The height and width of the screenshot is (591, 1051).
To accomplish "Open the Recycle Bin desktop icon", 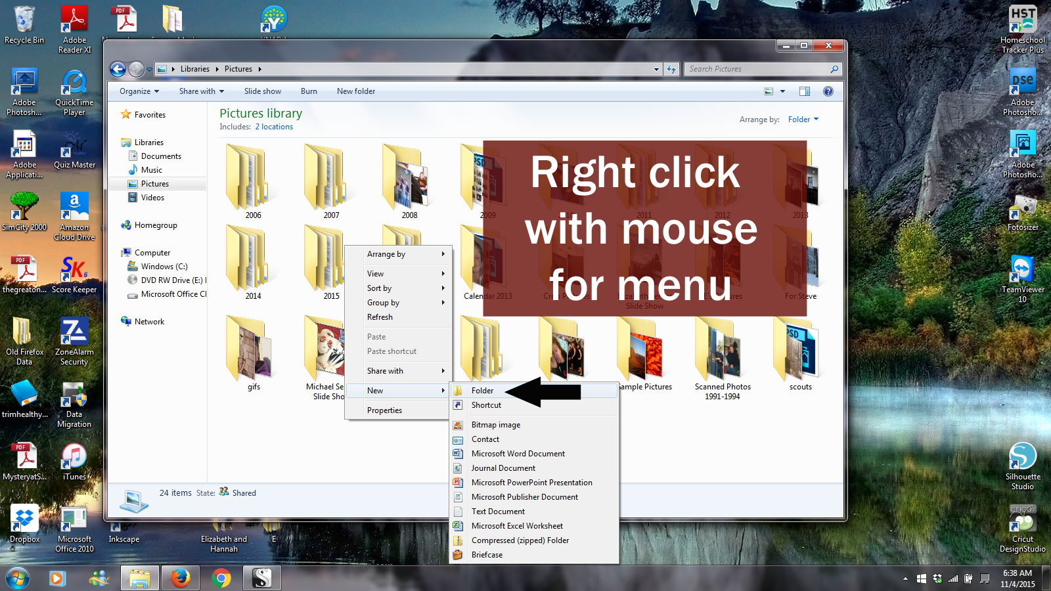I will coord(24,25).
